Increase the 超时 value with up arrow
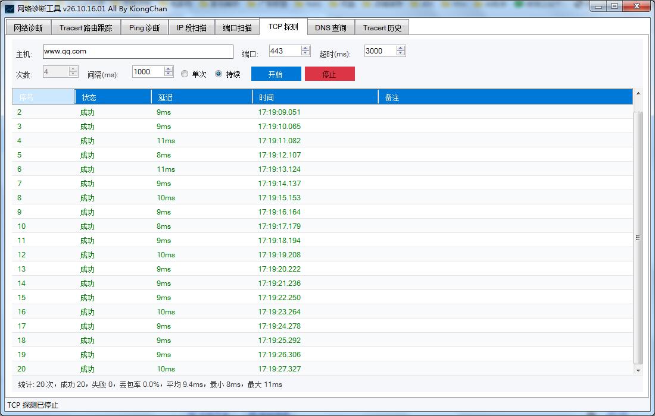 click(x=401, y=48)
